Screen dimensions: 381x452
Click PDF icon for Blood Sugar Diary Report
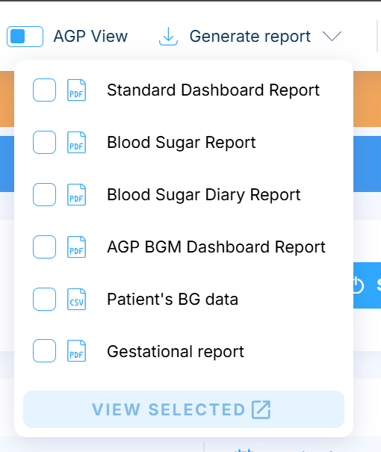pyautogui.click(x=76, y=194)
